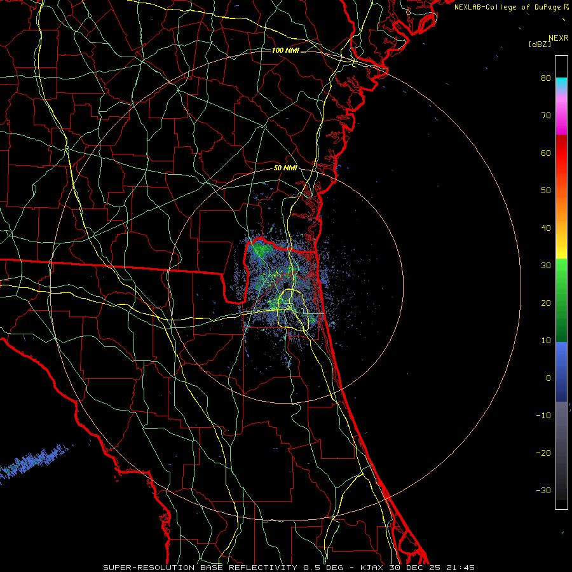Screen dimensions: 572x572
Task: Select the NEXR label above the scale
Action: click(x=559, y=38)
